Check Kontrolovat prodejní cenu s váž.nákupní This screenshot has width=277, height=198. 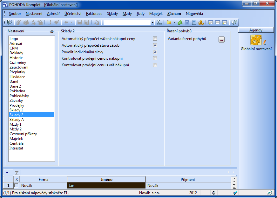155,65
